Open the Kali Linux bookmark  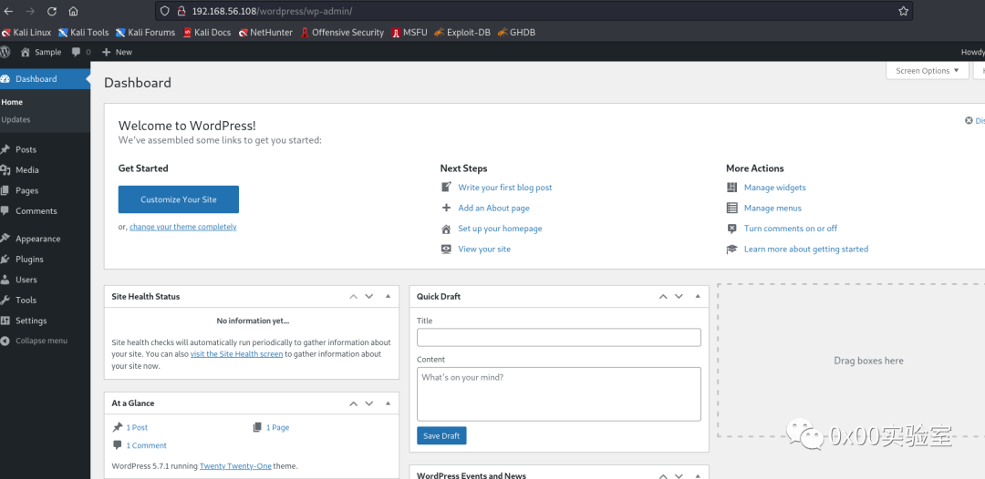pos(26,32)
